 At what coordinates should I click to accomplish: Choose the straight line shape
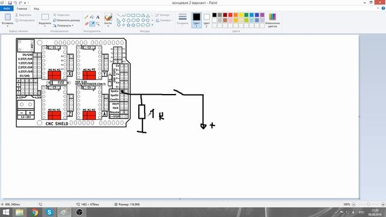119,16
